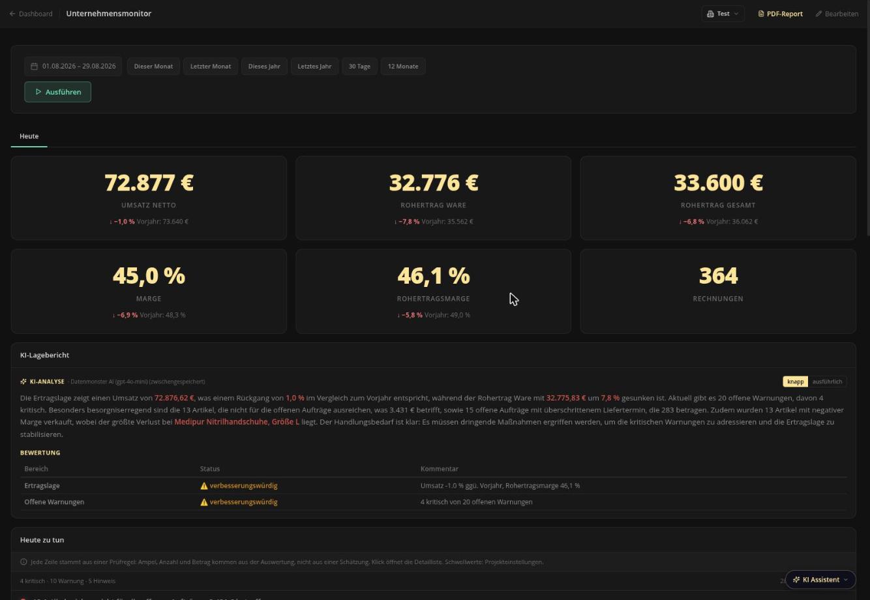Open the Rechnungen 364 card
Screen dimensions: 870x600
pos(718,291)
